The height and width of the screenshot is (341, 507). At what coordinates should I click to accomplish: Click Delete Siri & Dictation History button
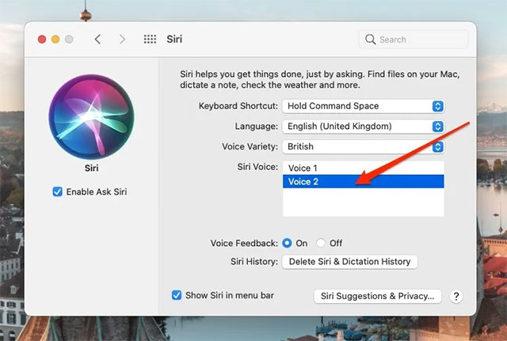(x=349, y=262)
